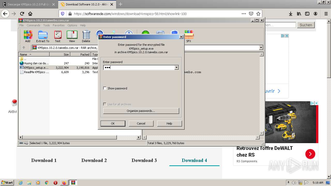Click the horizontal scrollbar of the file list

80,137
